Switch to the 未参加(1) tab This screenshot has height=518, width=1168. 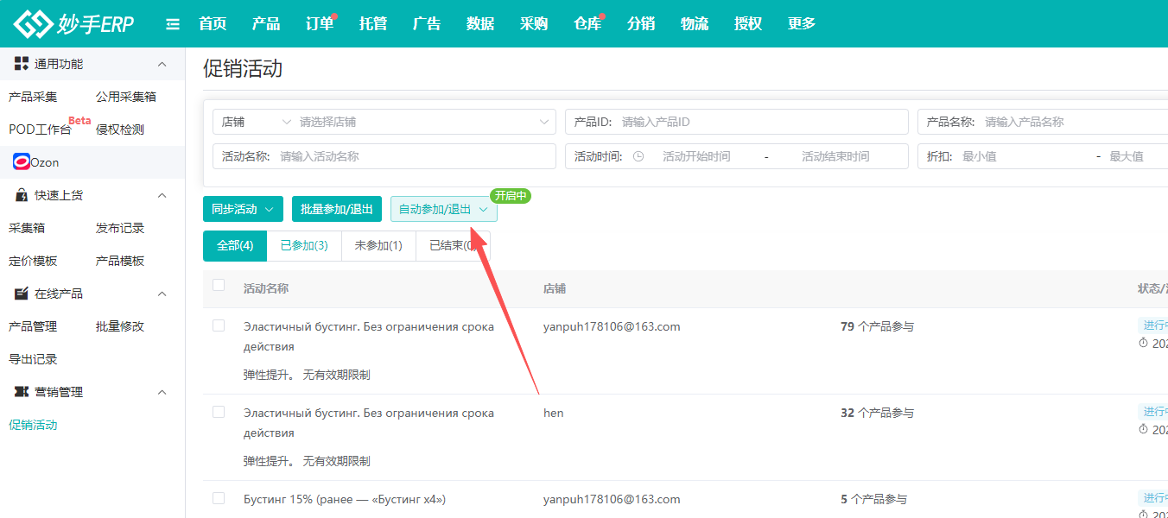tap(378, 246)
